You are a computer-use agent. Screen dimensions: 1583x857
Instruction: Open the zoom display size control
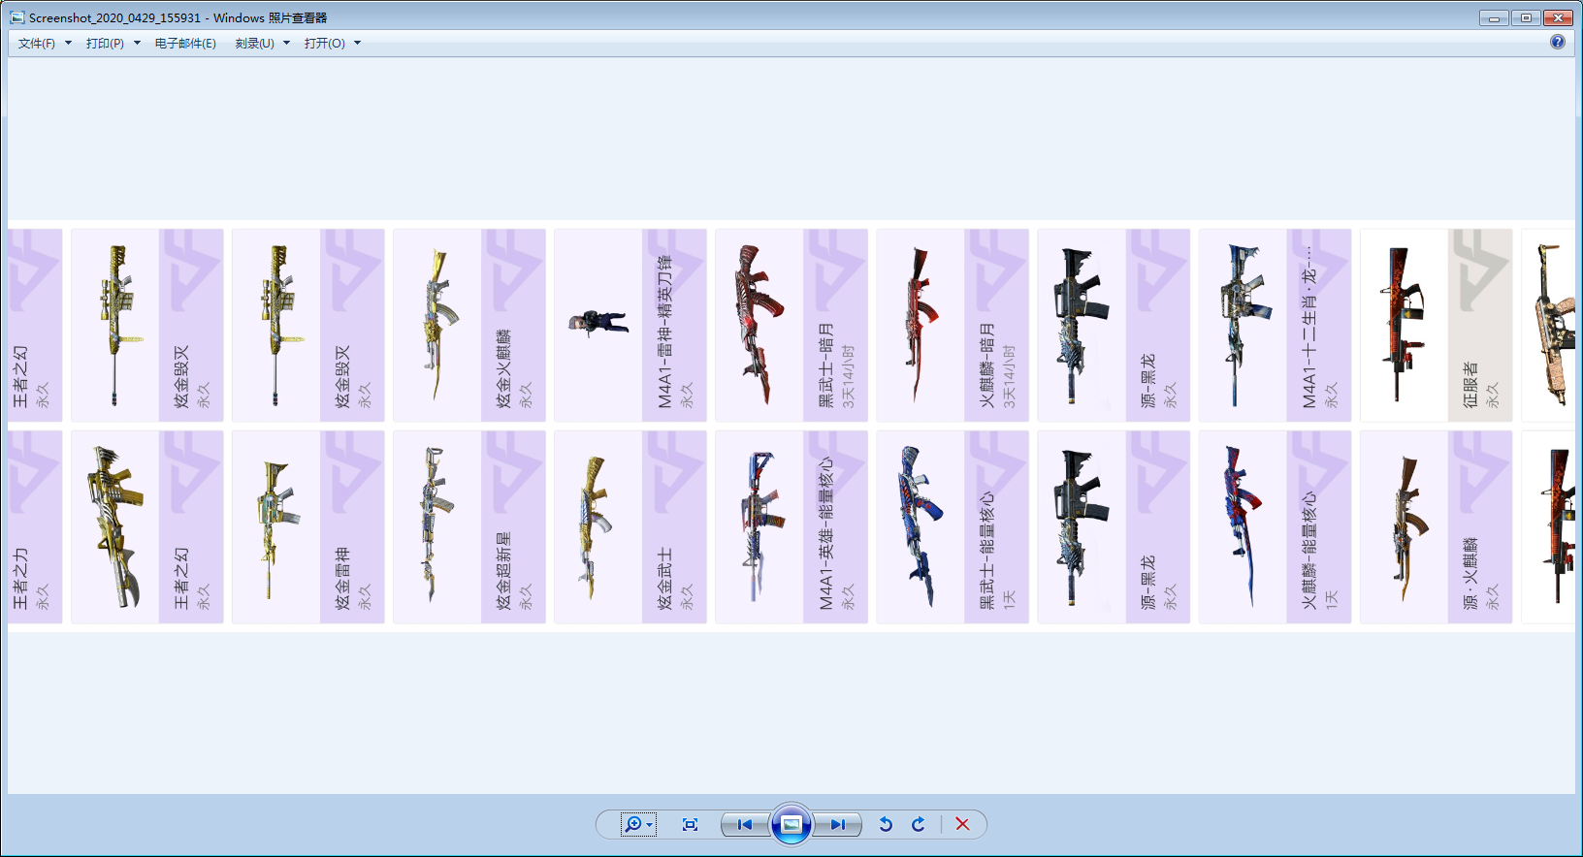(638, 824)
